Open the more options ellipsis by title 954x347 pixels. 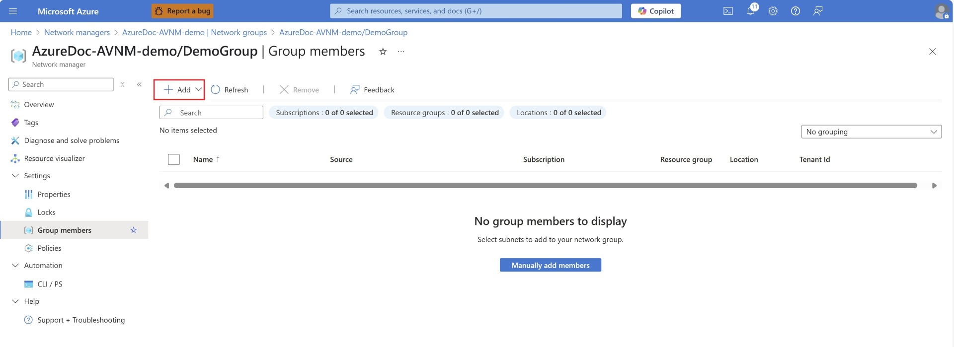401,52
